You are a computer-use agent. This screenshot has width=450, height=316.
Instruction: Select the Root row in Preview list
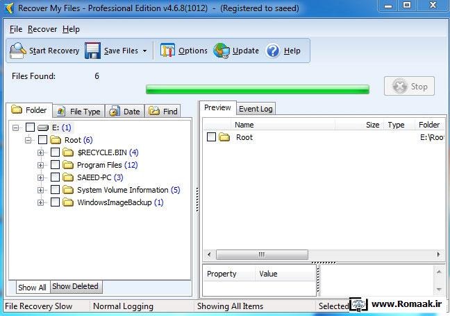(324, 137)
